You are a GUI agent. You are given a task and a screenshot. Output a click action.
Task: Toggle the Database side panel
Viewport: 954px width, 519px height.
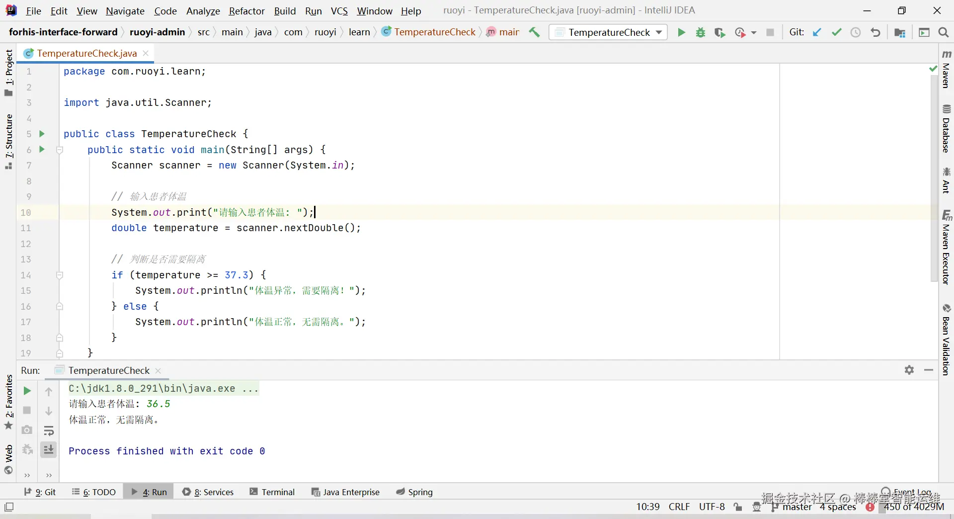pyautogui.click(x=947, y=129)
